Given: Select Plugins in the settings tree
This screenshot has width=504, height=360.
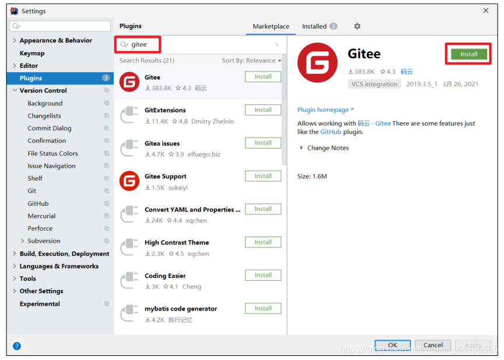Looking at the screenshot, I should tap(60, 78).
